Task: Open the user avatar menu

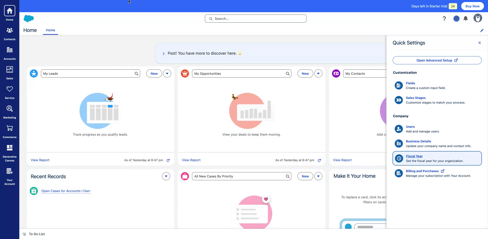Action: [478, 18]
